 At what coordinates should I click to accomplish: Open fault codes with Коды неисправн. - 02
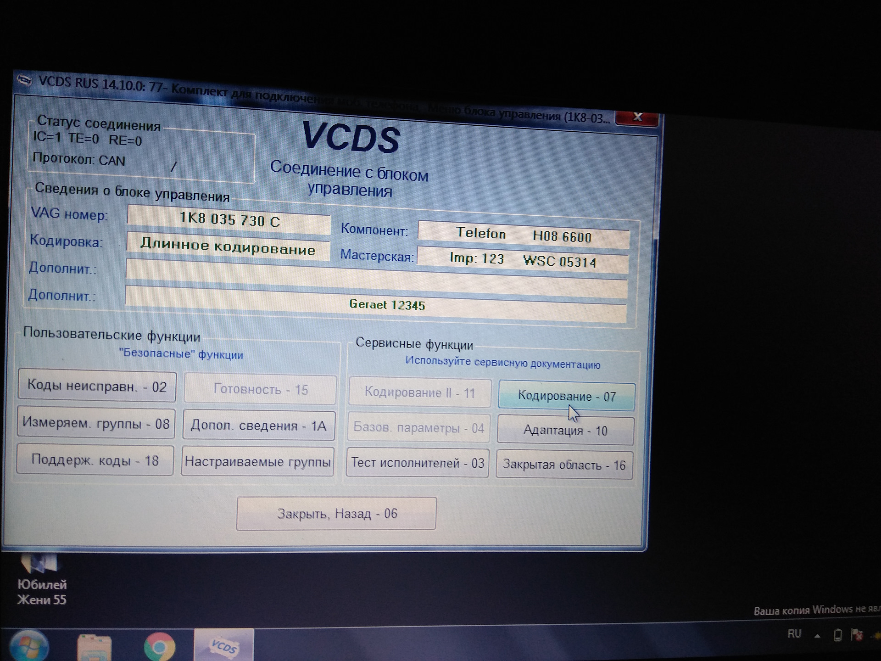(x=97, y=386)
